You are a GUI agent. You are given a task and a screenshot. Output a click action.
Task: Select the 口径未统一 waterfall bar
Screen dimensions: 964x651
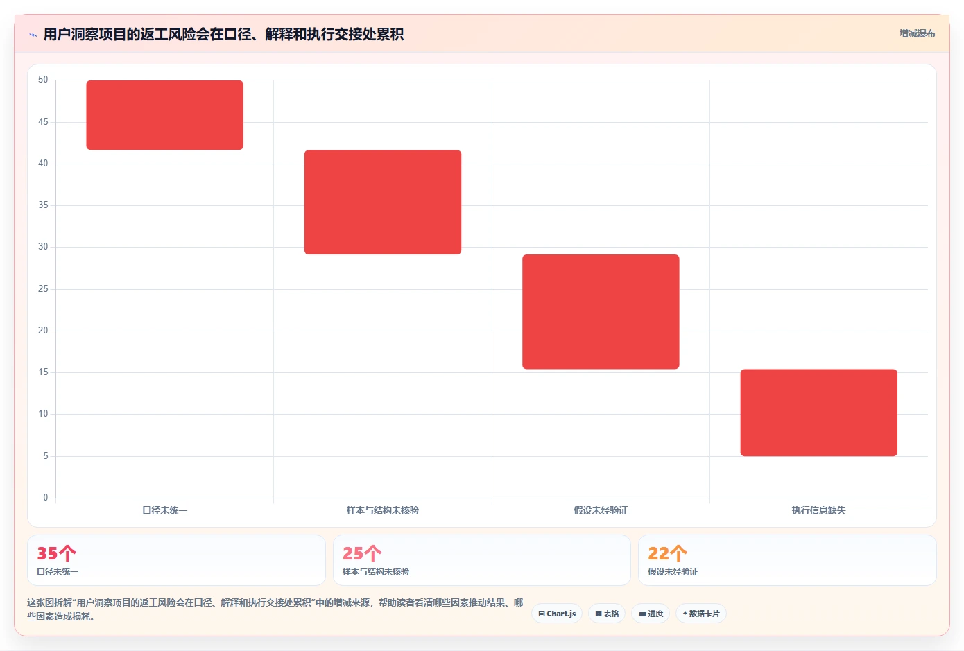pyautogui.click(x=164, y=115)
